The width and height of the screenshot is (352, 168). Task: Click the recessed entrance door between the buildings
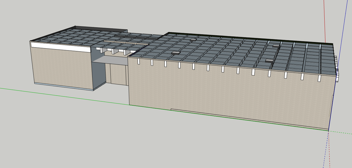119,74
